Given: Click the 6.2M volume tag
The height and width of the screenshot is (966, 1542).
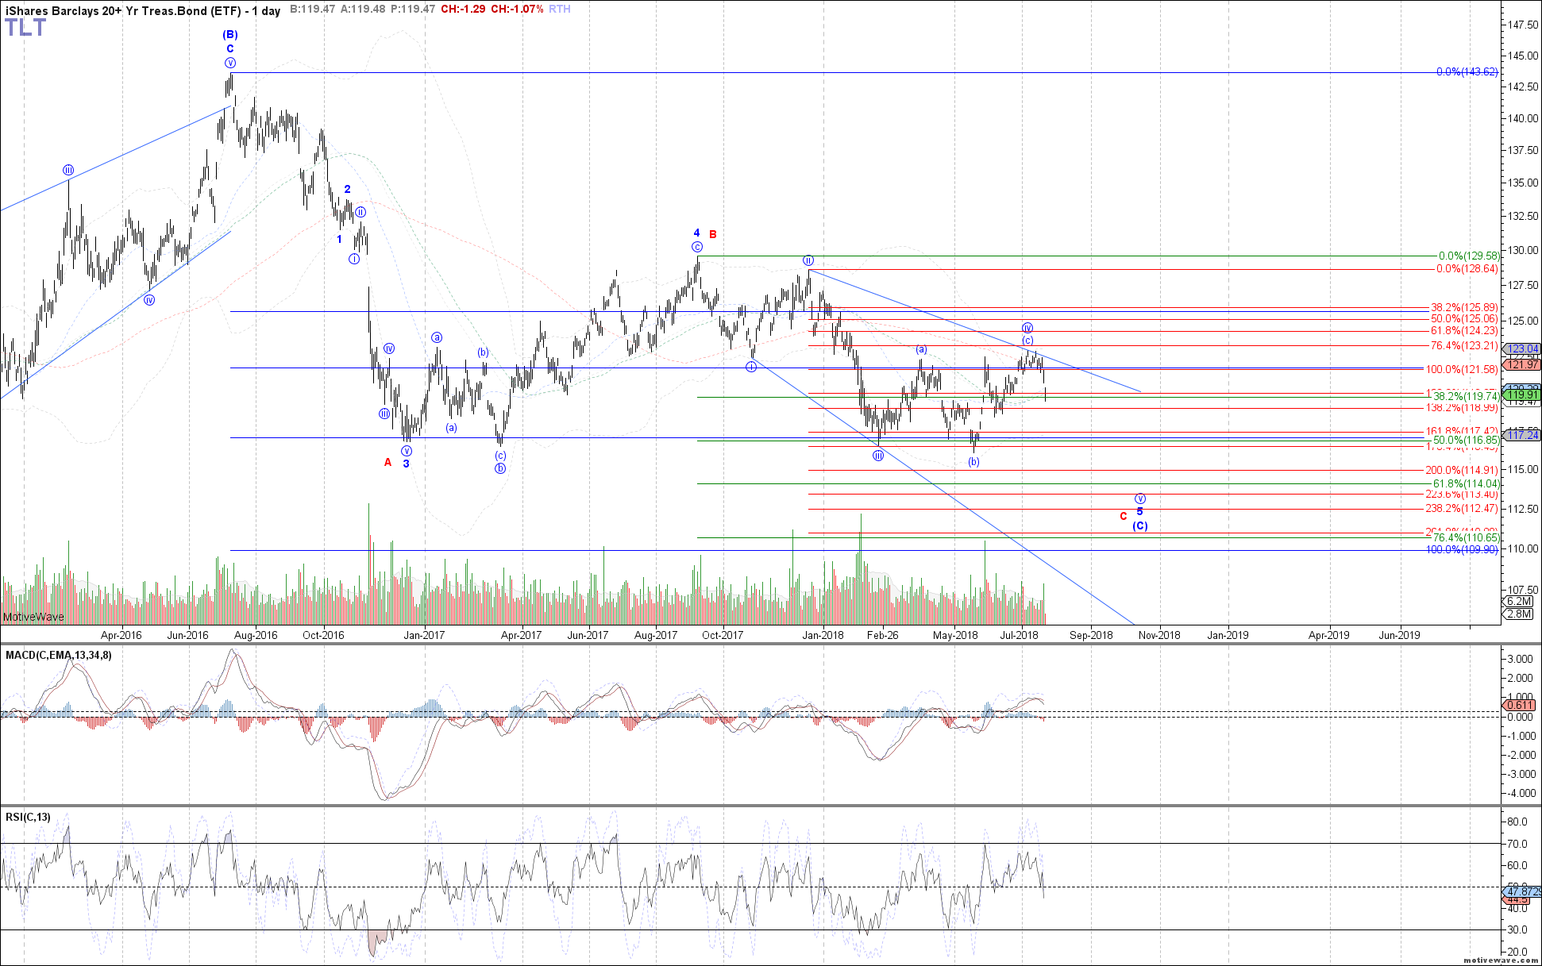Looking at the screenshot, I should click(x=1520, y=602).
